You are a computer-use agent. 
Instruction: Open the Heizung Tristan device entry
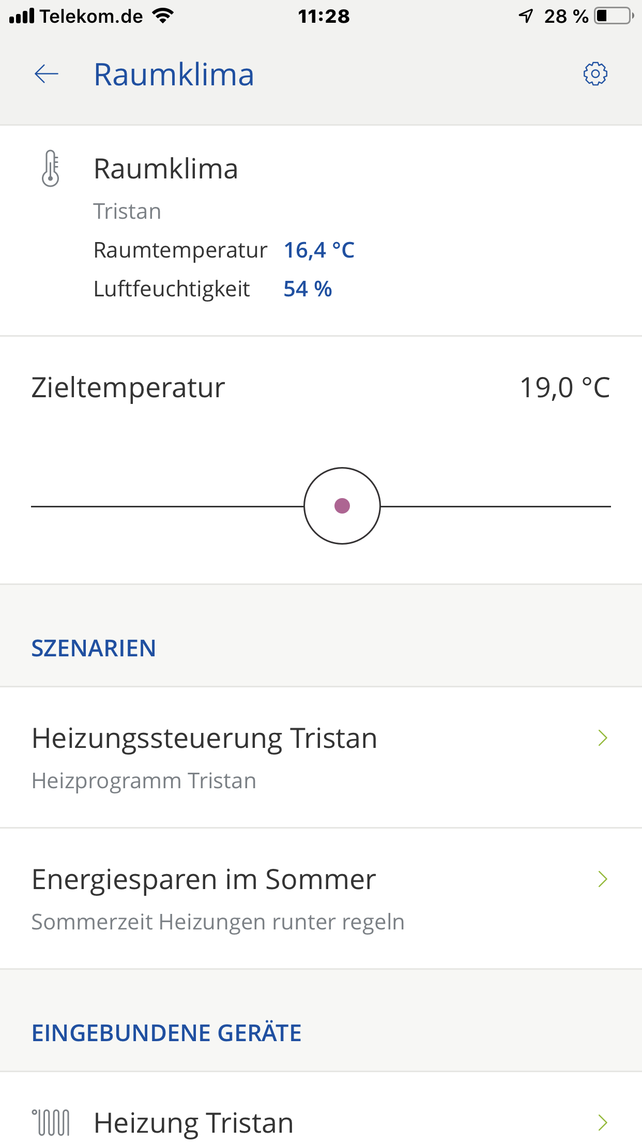point(193,1123)
